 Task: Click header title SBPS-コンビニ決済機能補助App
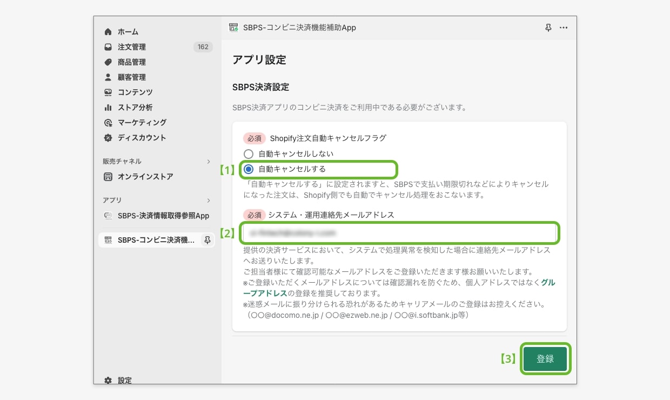coord(299,28)
